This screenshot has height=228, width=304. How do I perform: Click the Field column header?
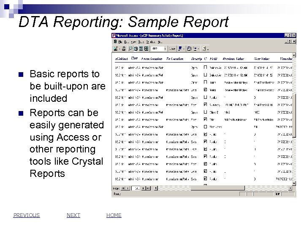tap(213, 59)
